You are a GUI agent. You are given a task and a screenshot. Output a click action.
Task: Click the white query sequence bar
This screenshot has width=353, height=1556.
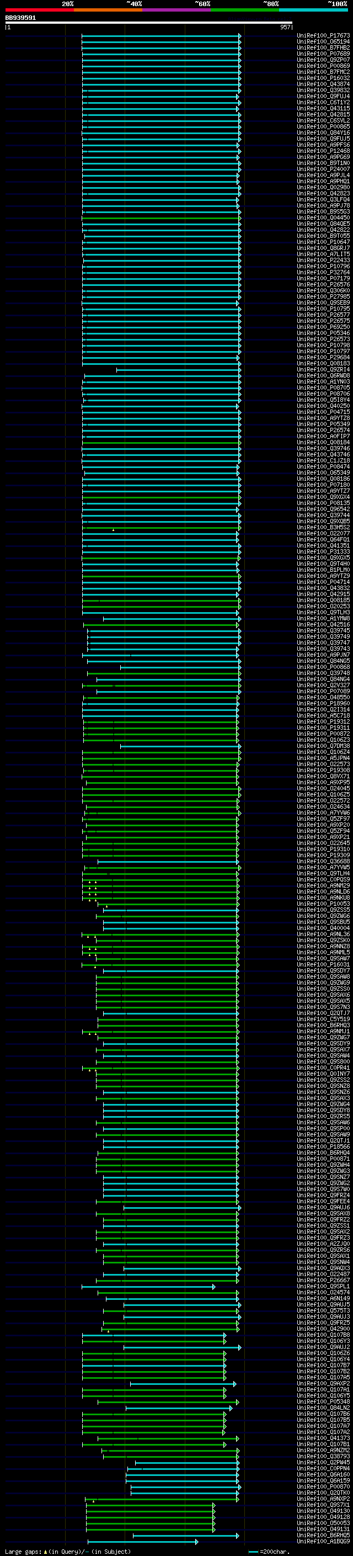click(x=149, y=22)
